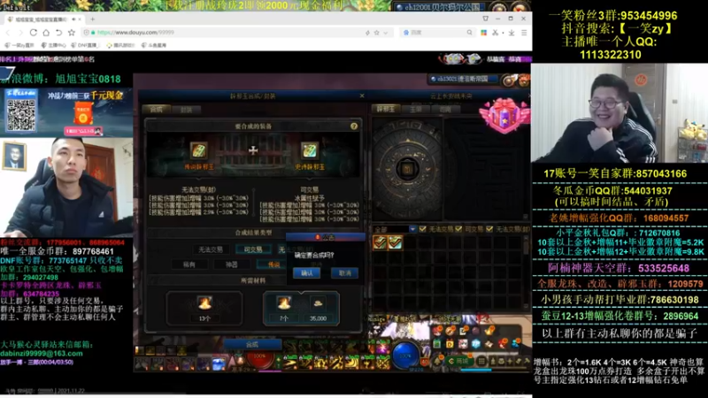Open the 腾讯游戏 bookmark
The height and width of the screenshot is (398, 708).
point(121,45)
